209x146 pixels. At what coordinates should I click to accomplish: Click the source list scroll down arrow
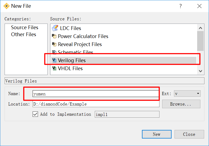[x=200, y=71]
